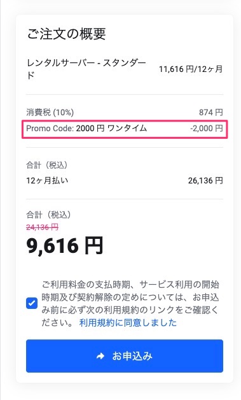Click the first 合計（税込）label above 12ヶ月払い
This screenshot has height=400, width=241.
(x=47, y=165)
